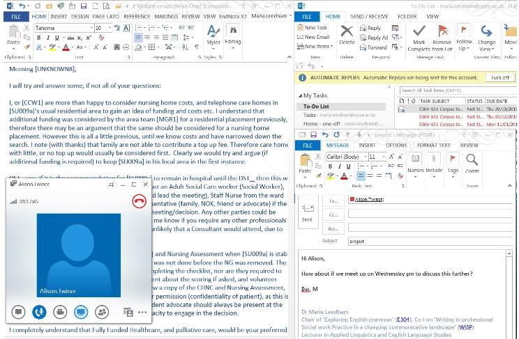Open the Change View dropdown in Outlook
The width and height of the screenshot is (519, 339).
tap(486, 39)
